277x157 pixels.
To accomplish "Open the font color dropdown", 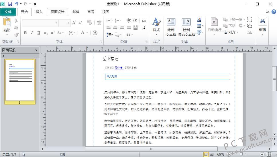I will coord(87,33).
